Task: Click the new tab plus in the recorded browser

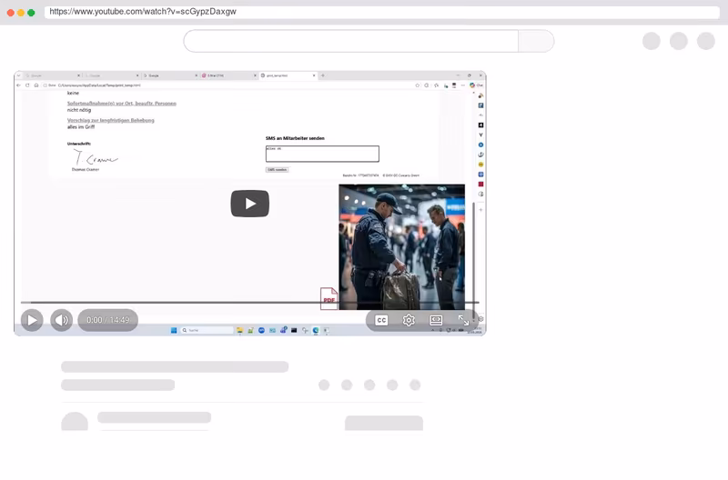Action: (x=323, y=75)
